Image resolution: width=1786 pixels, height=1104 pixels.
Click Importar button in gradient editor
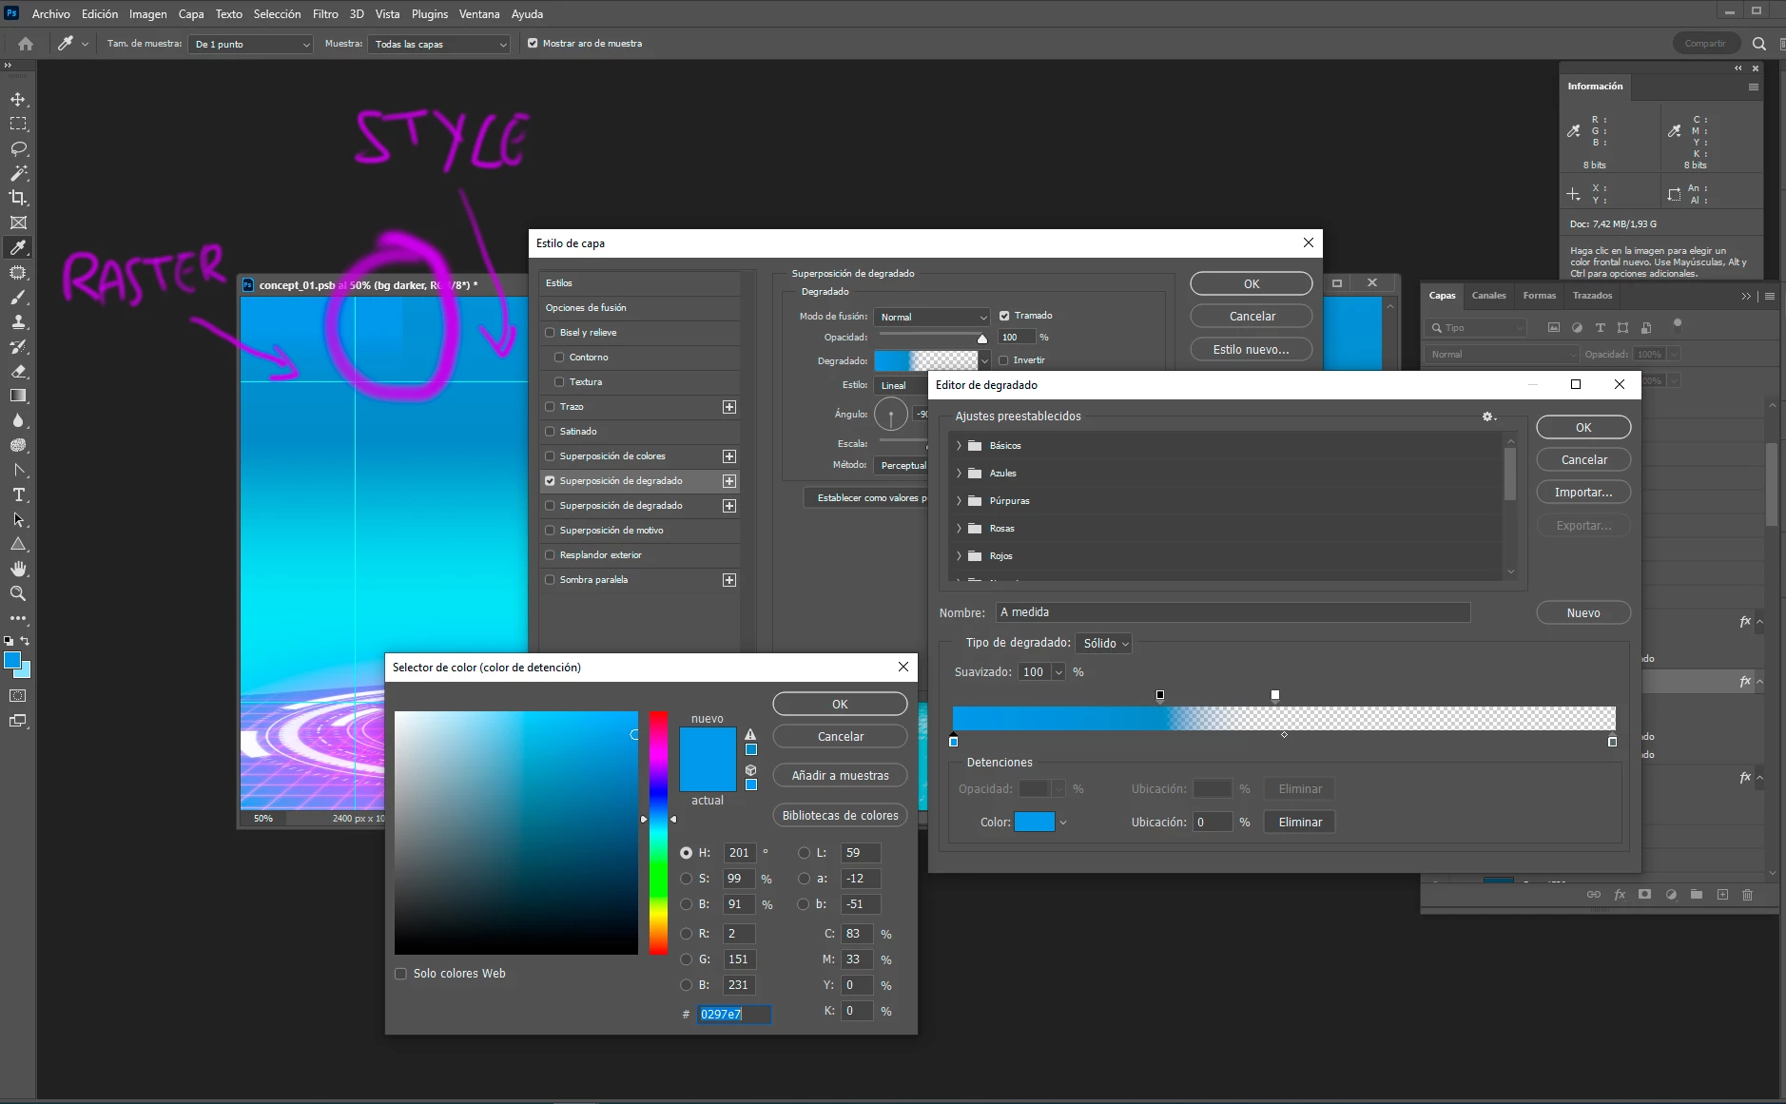coord(1583,493)
